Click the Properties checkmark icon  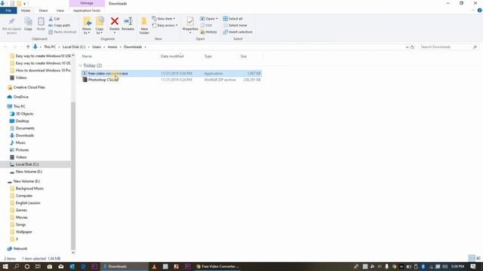(190, 21)
